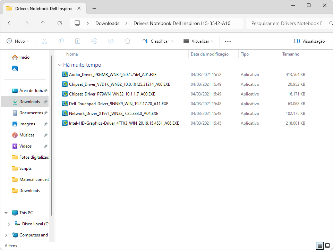Select Chipset_Driver_V7D1K_WN32_10.0.10125.31214_A00.EXE
This screenshot has width=333, height=250.
pos(119,84)
